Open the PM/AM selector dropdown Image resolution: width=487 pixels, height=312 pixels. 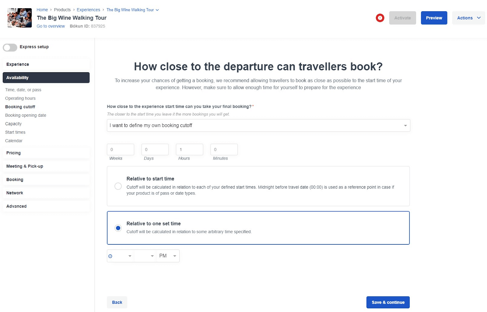click(x=167, y=256)
